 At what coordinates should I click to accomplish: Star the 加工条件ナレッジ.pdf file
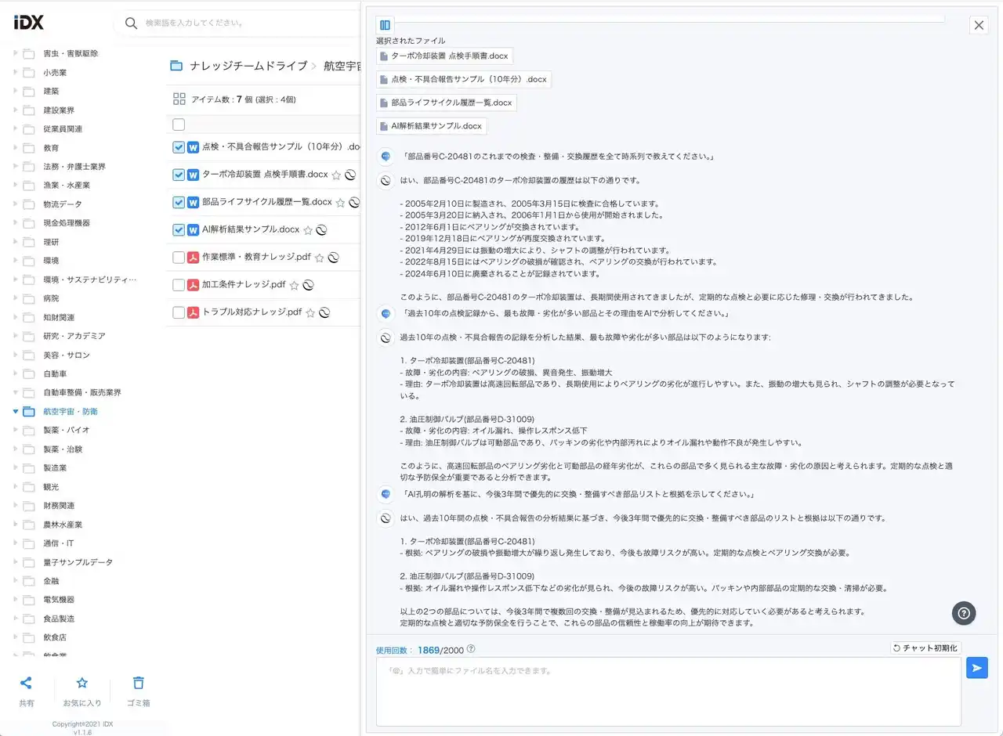(x=295, y=285)
